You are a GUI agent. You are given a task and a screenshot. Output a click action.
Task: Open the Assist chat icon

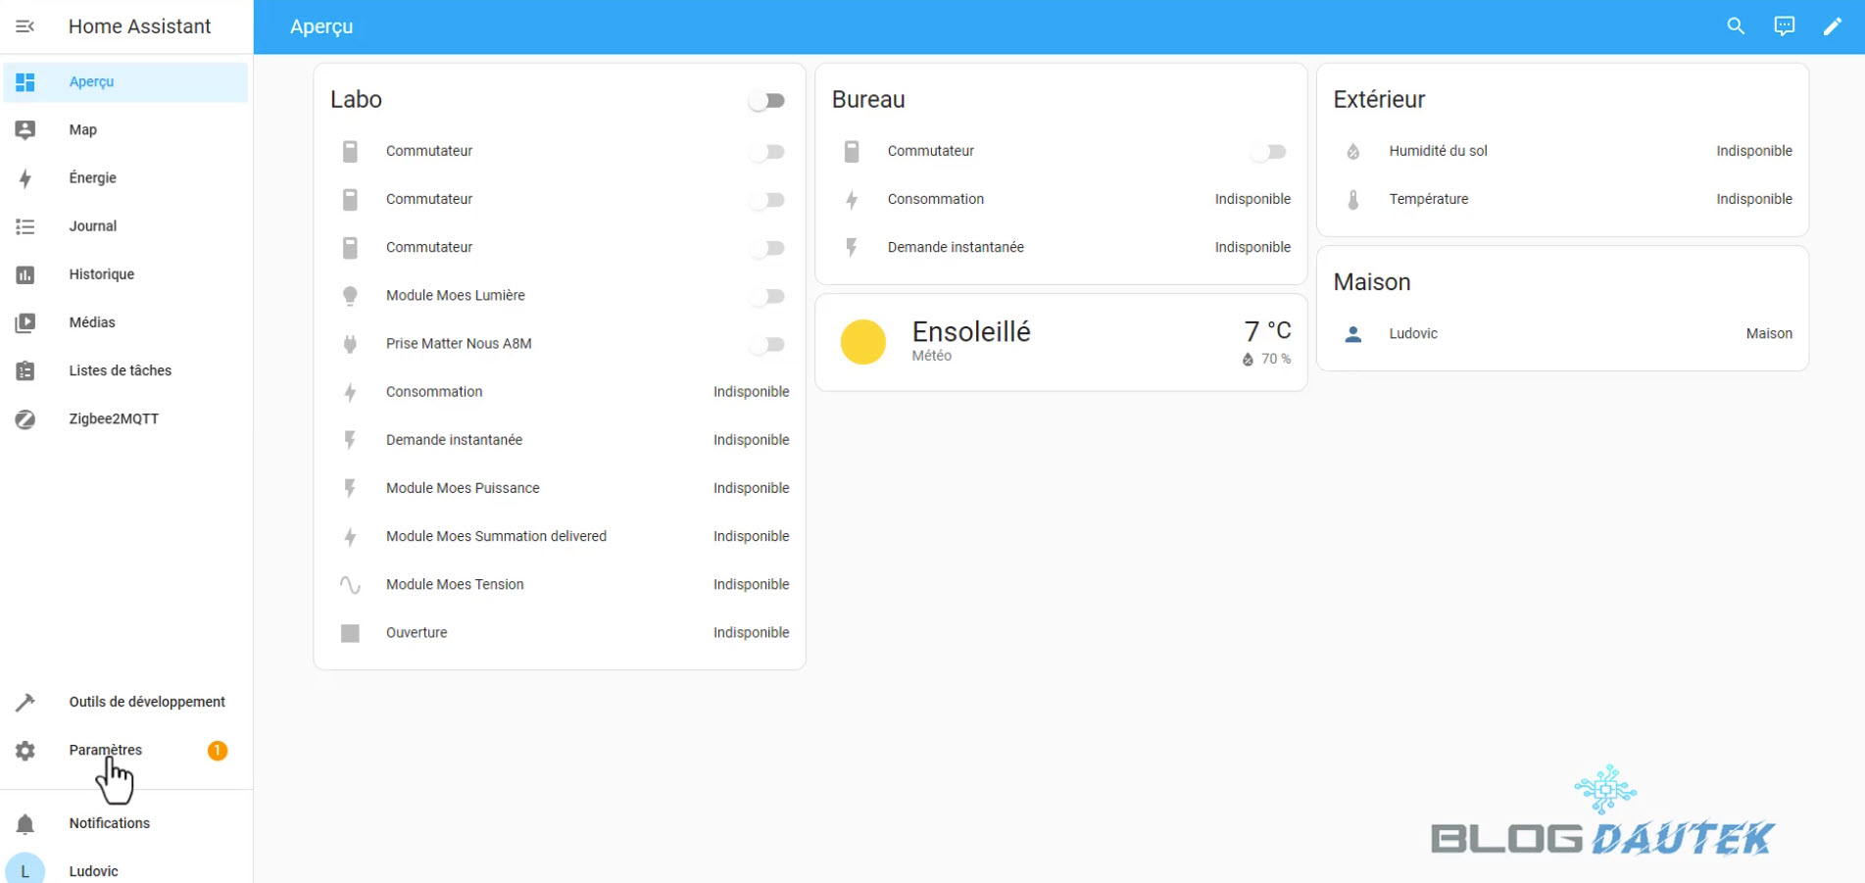[x=1784, y=26]
